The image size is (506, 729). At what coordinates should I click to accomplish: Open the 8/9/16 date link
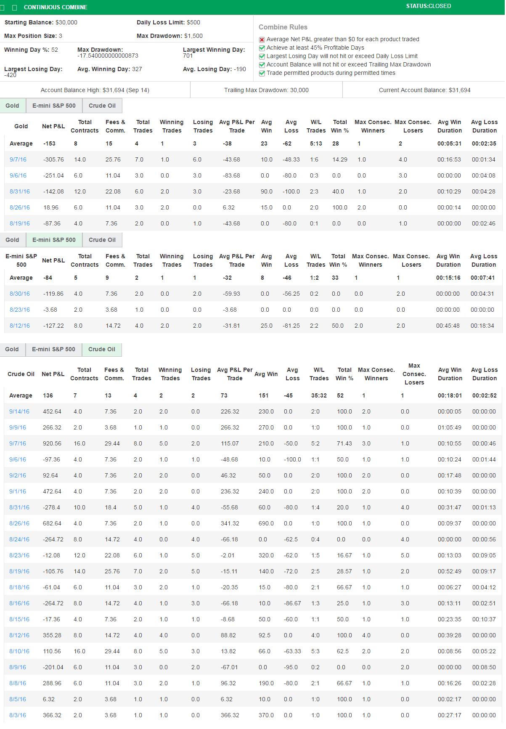(18, 667)
